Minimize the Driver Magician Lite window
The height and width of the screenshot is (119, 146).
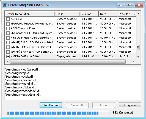pyautogui.click(x=121, y=5)
